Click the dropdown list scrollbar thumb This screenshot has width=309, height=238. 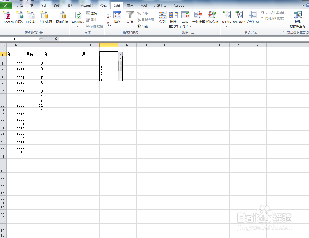point(120,66)
